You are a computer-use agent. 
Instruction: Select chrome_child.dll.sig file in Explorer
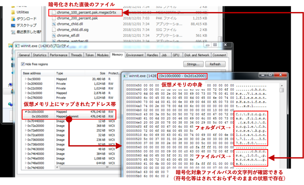click(x=73, y=30)
